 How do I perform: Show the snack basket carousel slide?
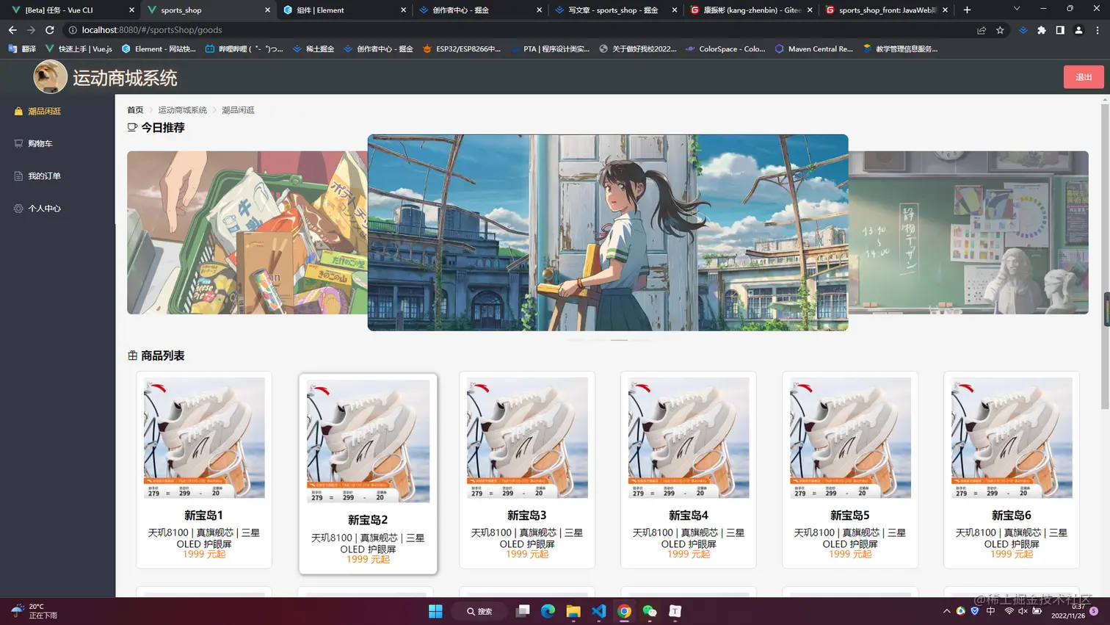(x=247, y=233)
